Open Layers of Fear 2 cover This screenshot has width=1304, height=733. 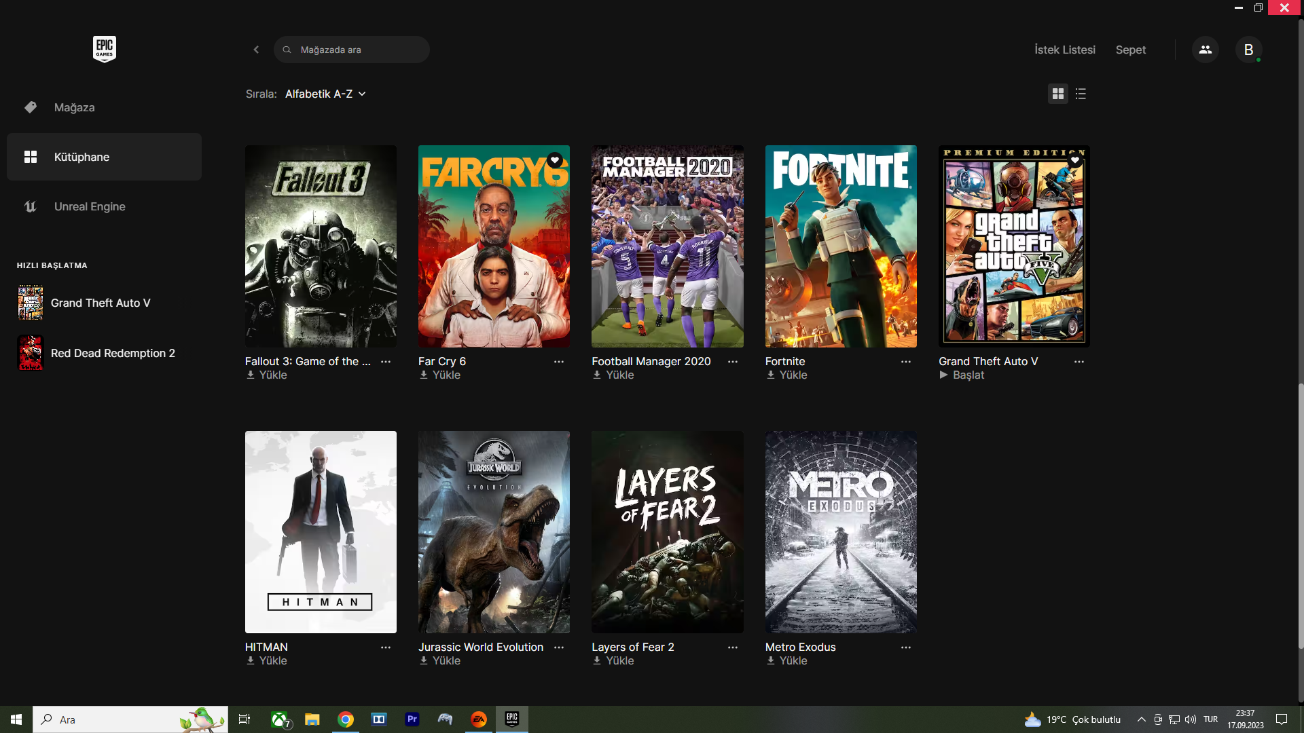click(667, 532)
